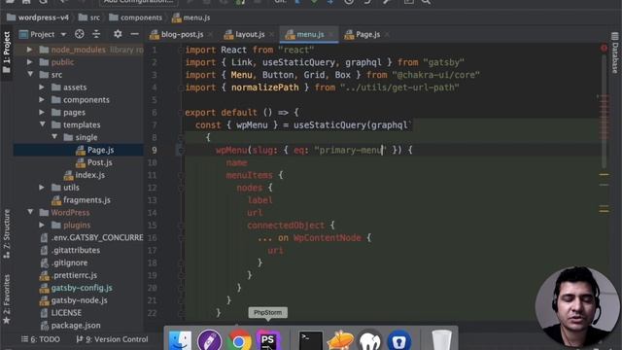
Task: Expand the utils folder arrow
Action: point(42,188)
